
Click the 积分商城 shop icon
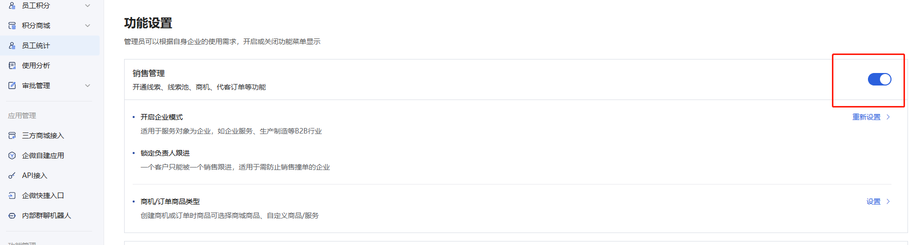pos(12,25)
